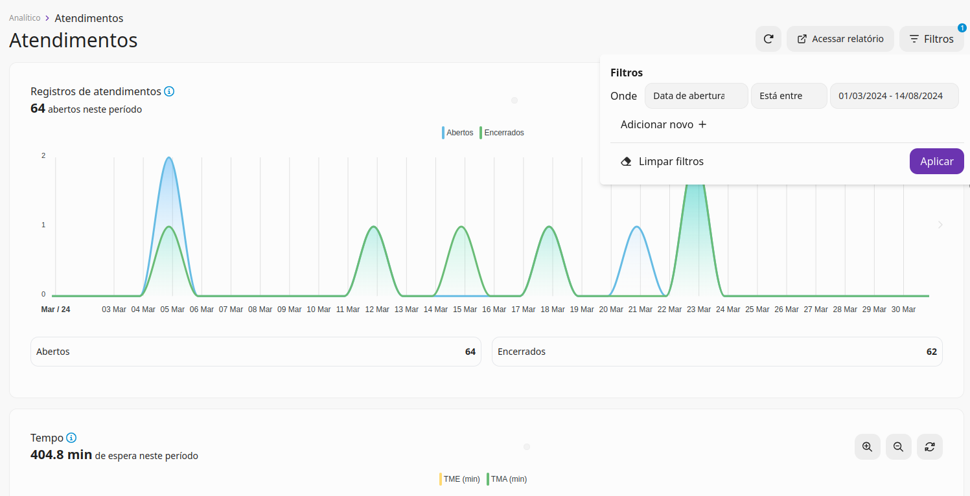This screenshot has width=970, height=496.
Task: Open the Data de abertura field dropdown
Action: tap(697, 96)
